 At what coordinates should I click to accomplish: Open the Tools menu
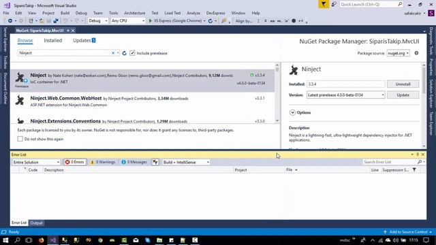114,13
